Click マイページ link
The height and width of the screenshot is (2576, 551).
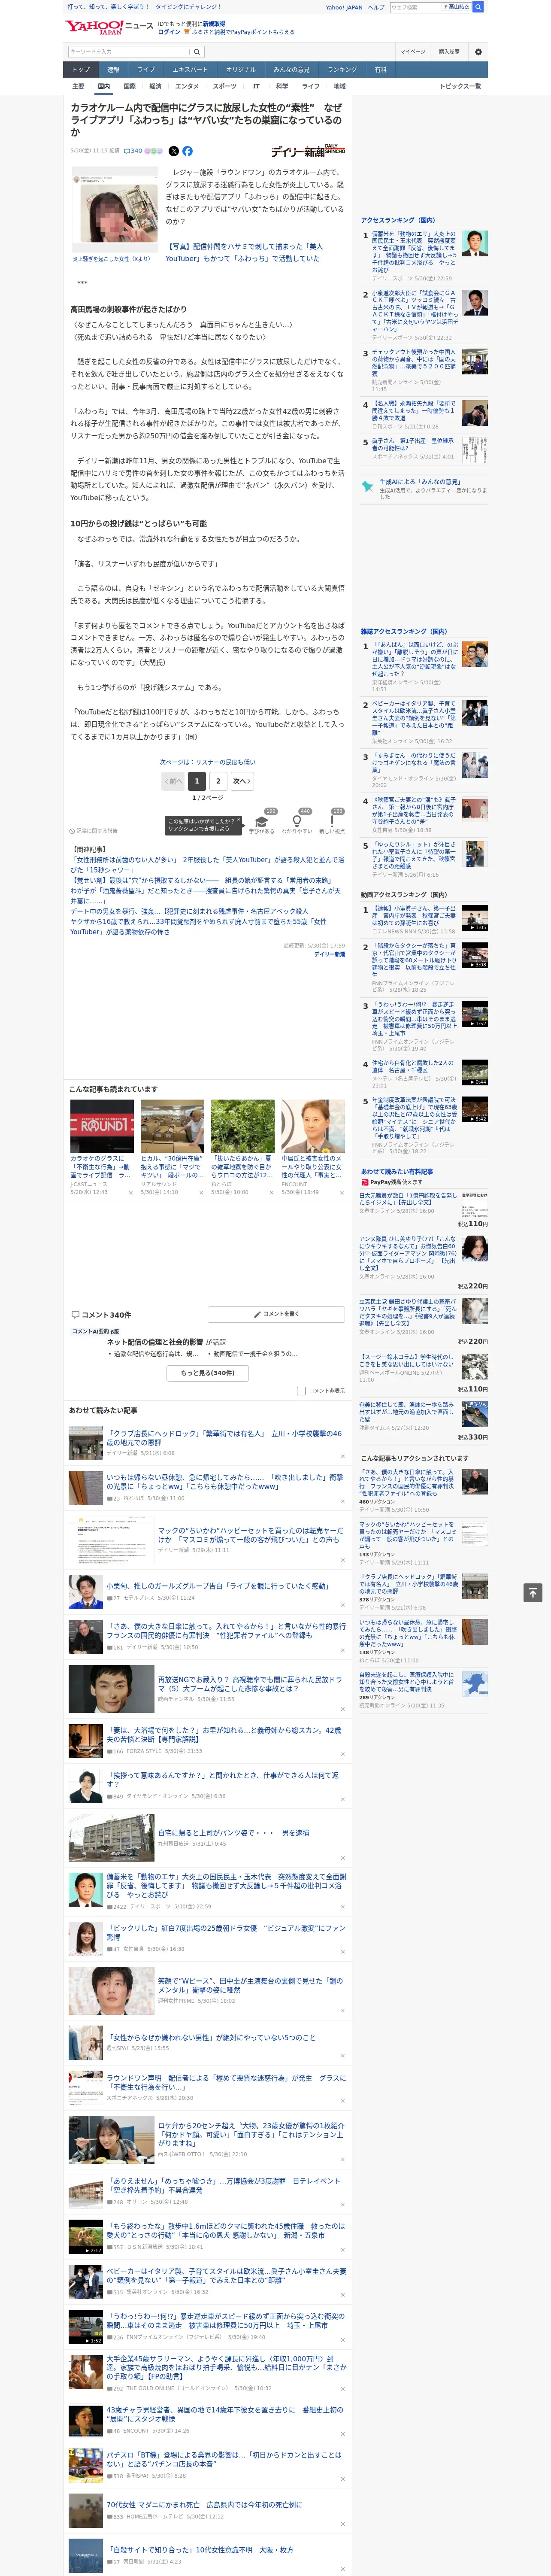[x=413, y=52]
